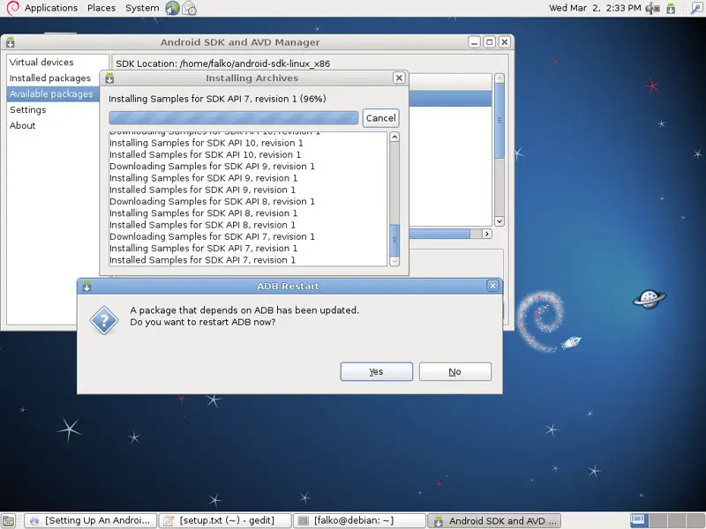This screenshot has width=706, height=529.
Task: Click log scrollbar down arrow
Action: click(x=394, y=261)
